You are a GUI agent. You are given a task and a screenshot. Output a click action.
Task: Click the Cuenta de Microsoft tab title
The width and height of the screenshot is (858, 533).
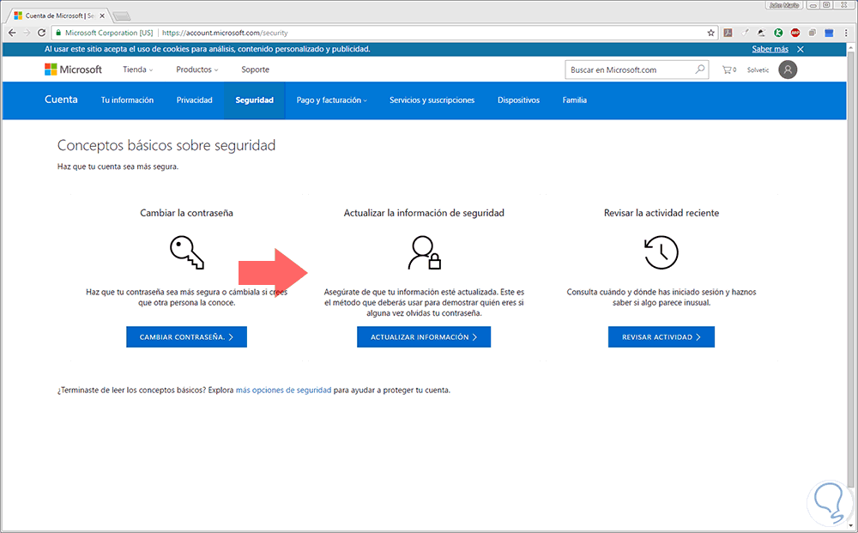[x=60, y=15]
